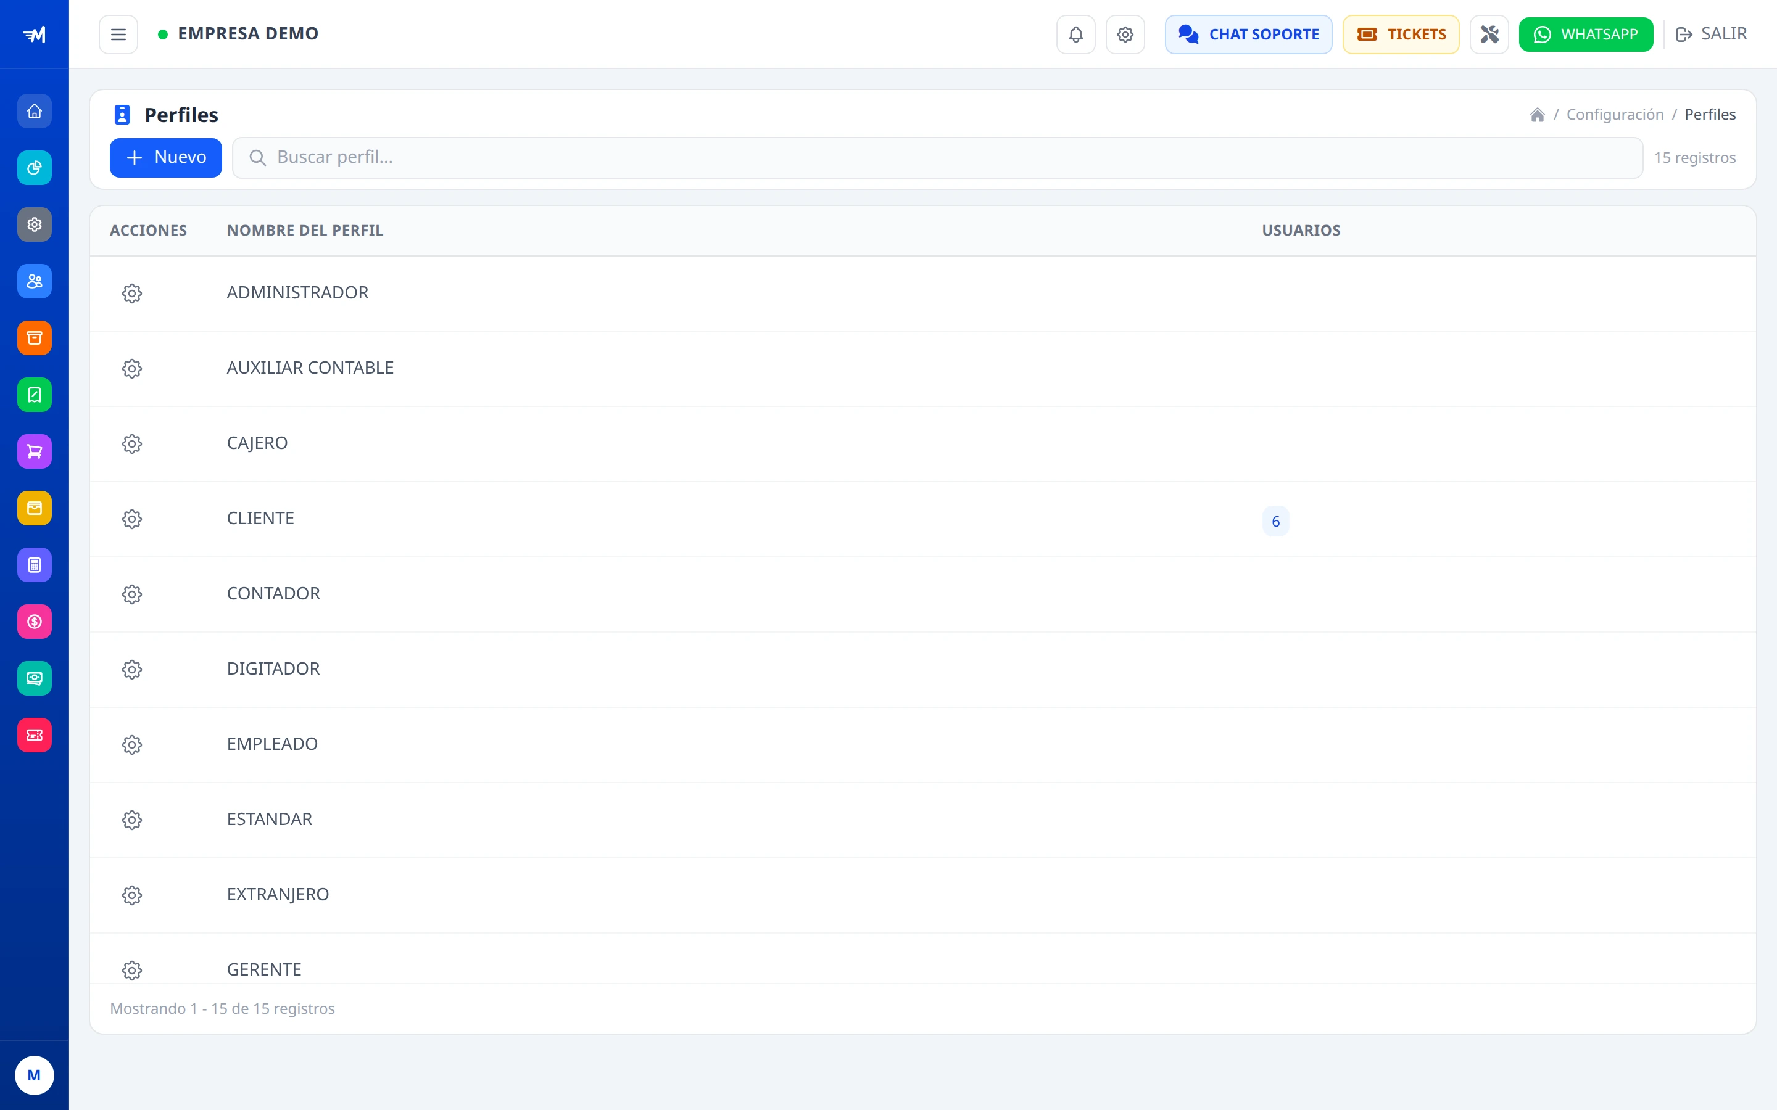Open the users group sidebar icon

35,281
